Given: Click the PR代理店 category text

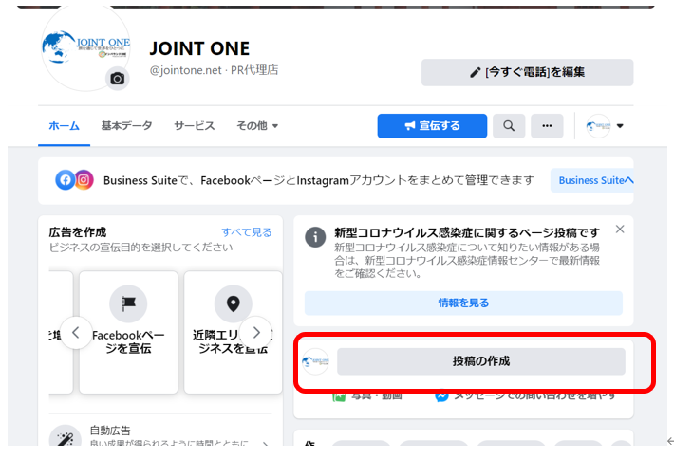Looking at the screenshot, I should tap(254, 70).
